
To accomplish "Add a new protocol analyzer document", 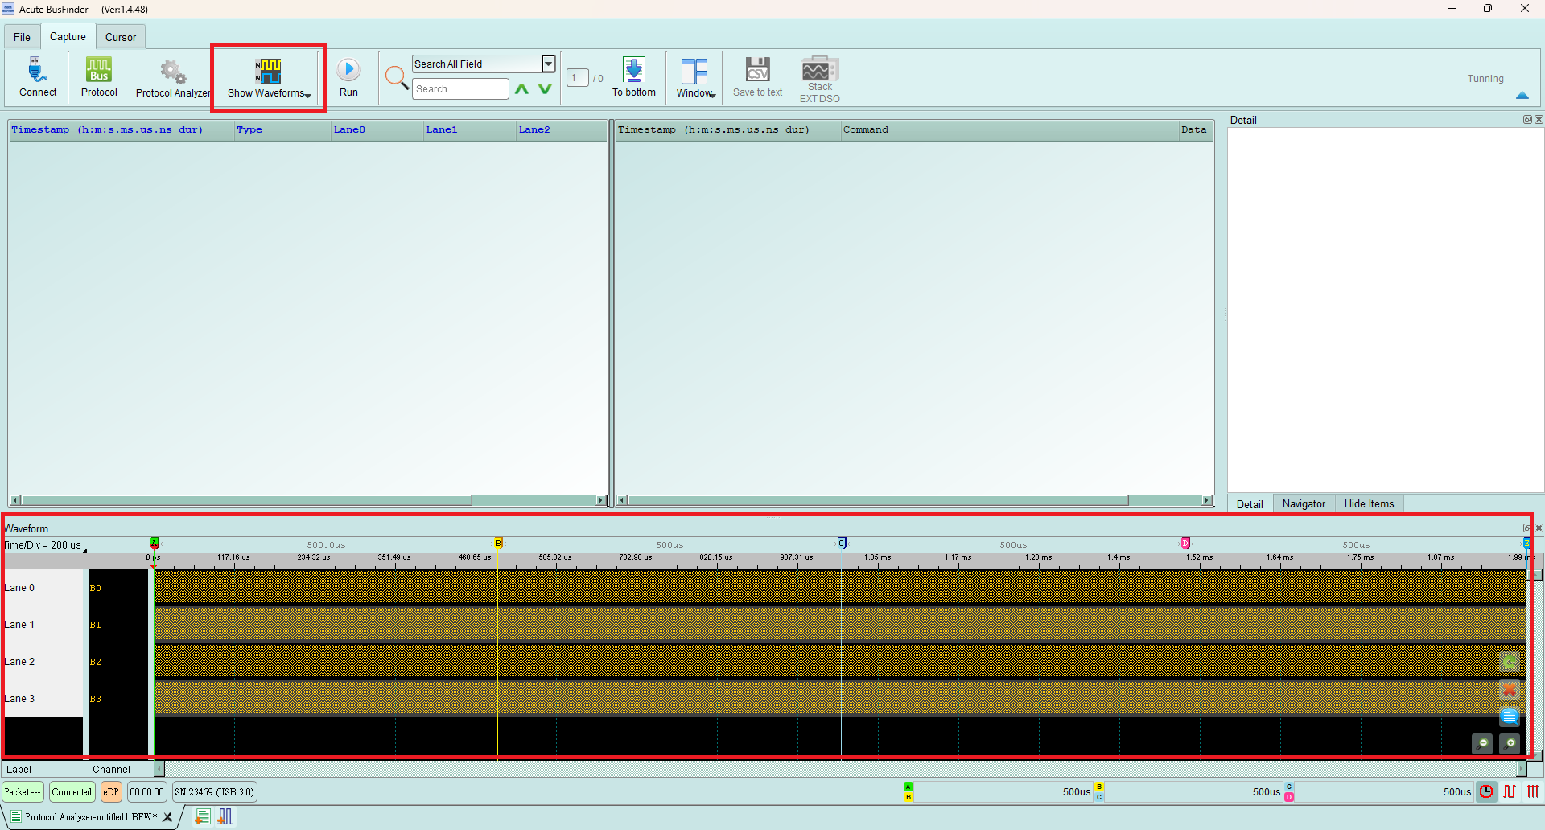I will pyautogui.click(x=202, y=817).
